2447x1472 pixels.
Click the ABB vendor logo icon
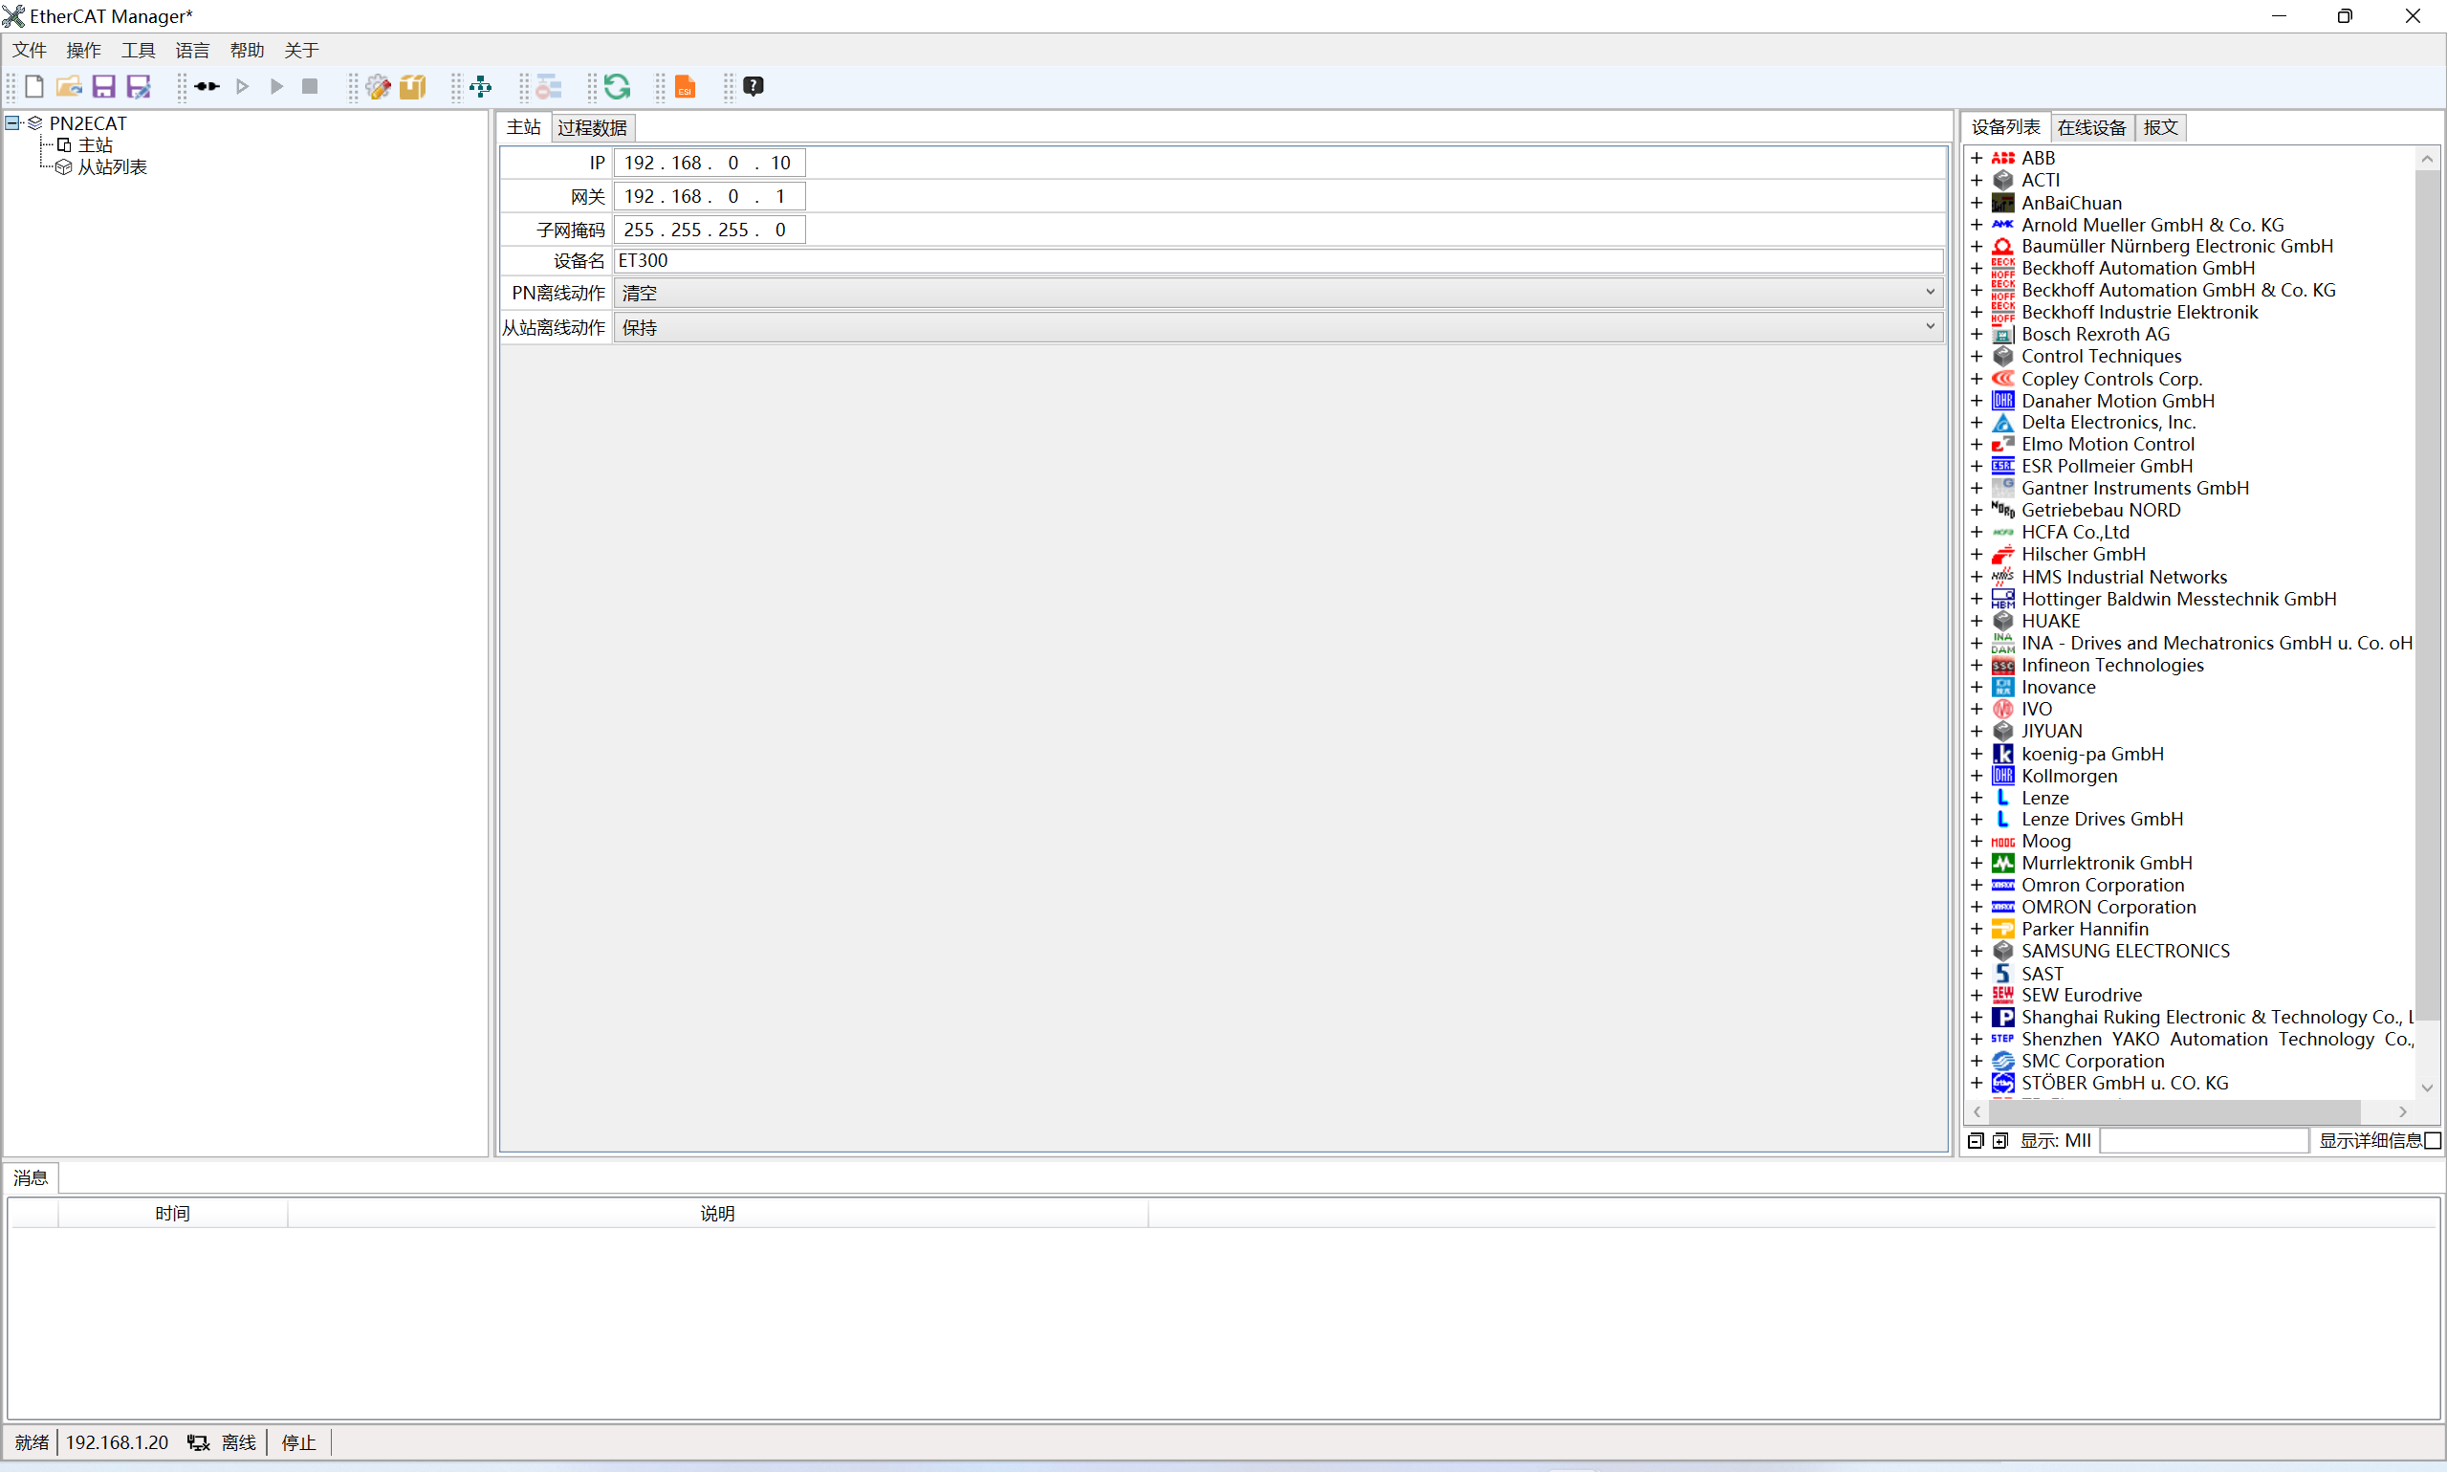[2002, 158]
